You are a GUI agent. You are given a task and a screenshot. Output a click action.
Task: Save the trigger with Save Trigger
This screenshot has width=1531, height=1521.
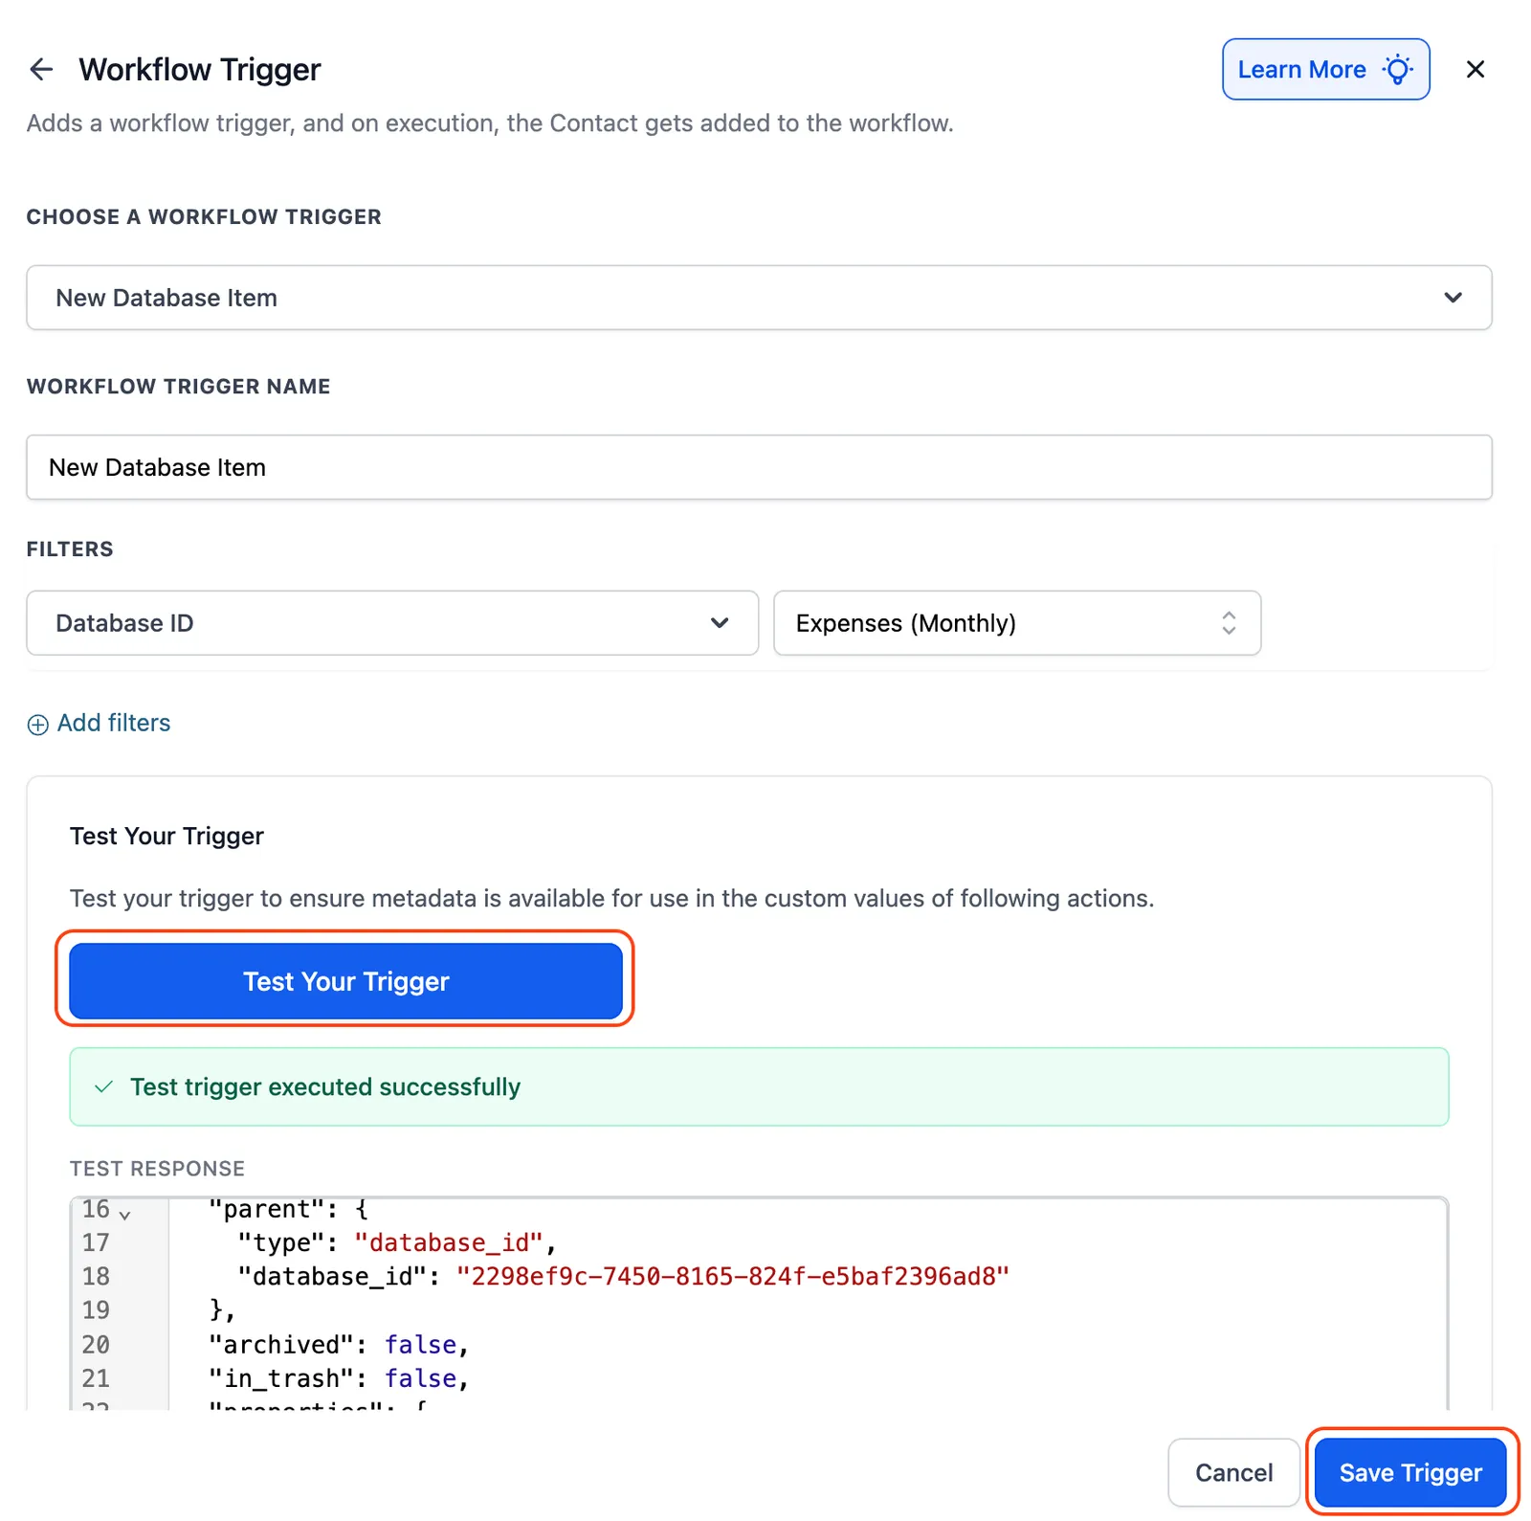pyautogui.click(x=1410, y=1472)
